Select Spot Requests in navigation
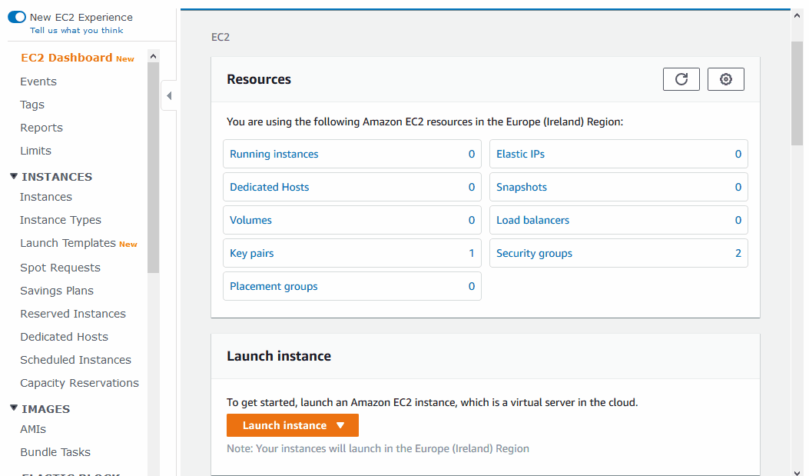The width and height of the screenshot is (809, 476). pos(60,268)
